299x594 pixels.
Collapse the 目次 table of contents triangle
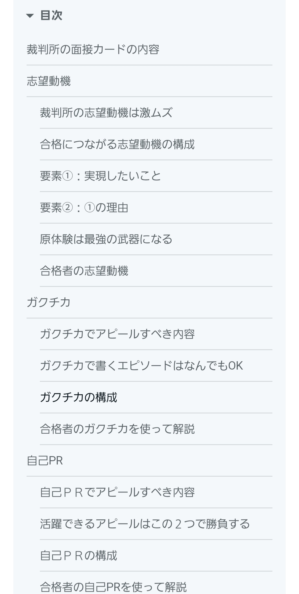click(30, 16)
